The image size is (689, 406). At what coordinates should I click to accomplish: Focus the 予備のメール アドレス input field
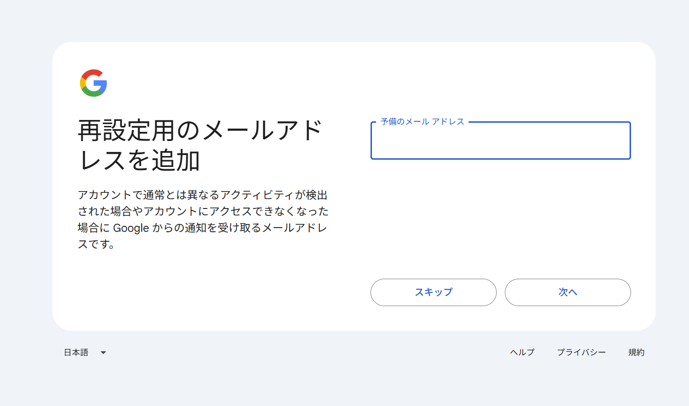(501, 141)
